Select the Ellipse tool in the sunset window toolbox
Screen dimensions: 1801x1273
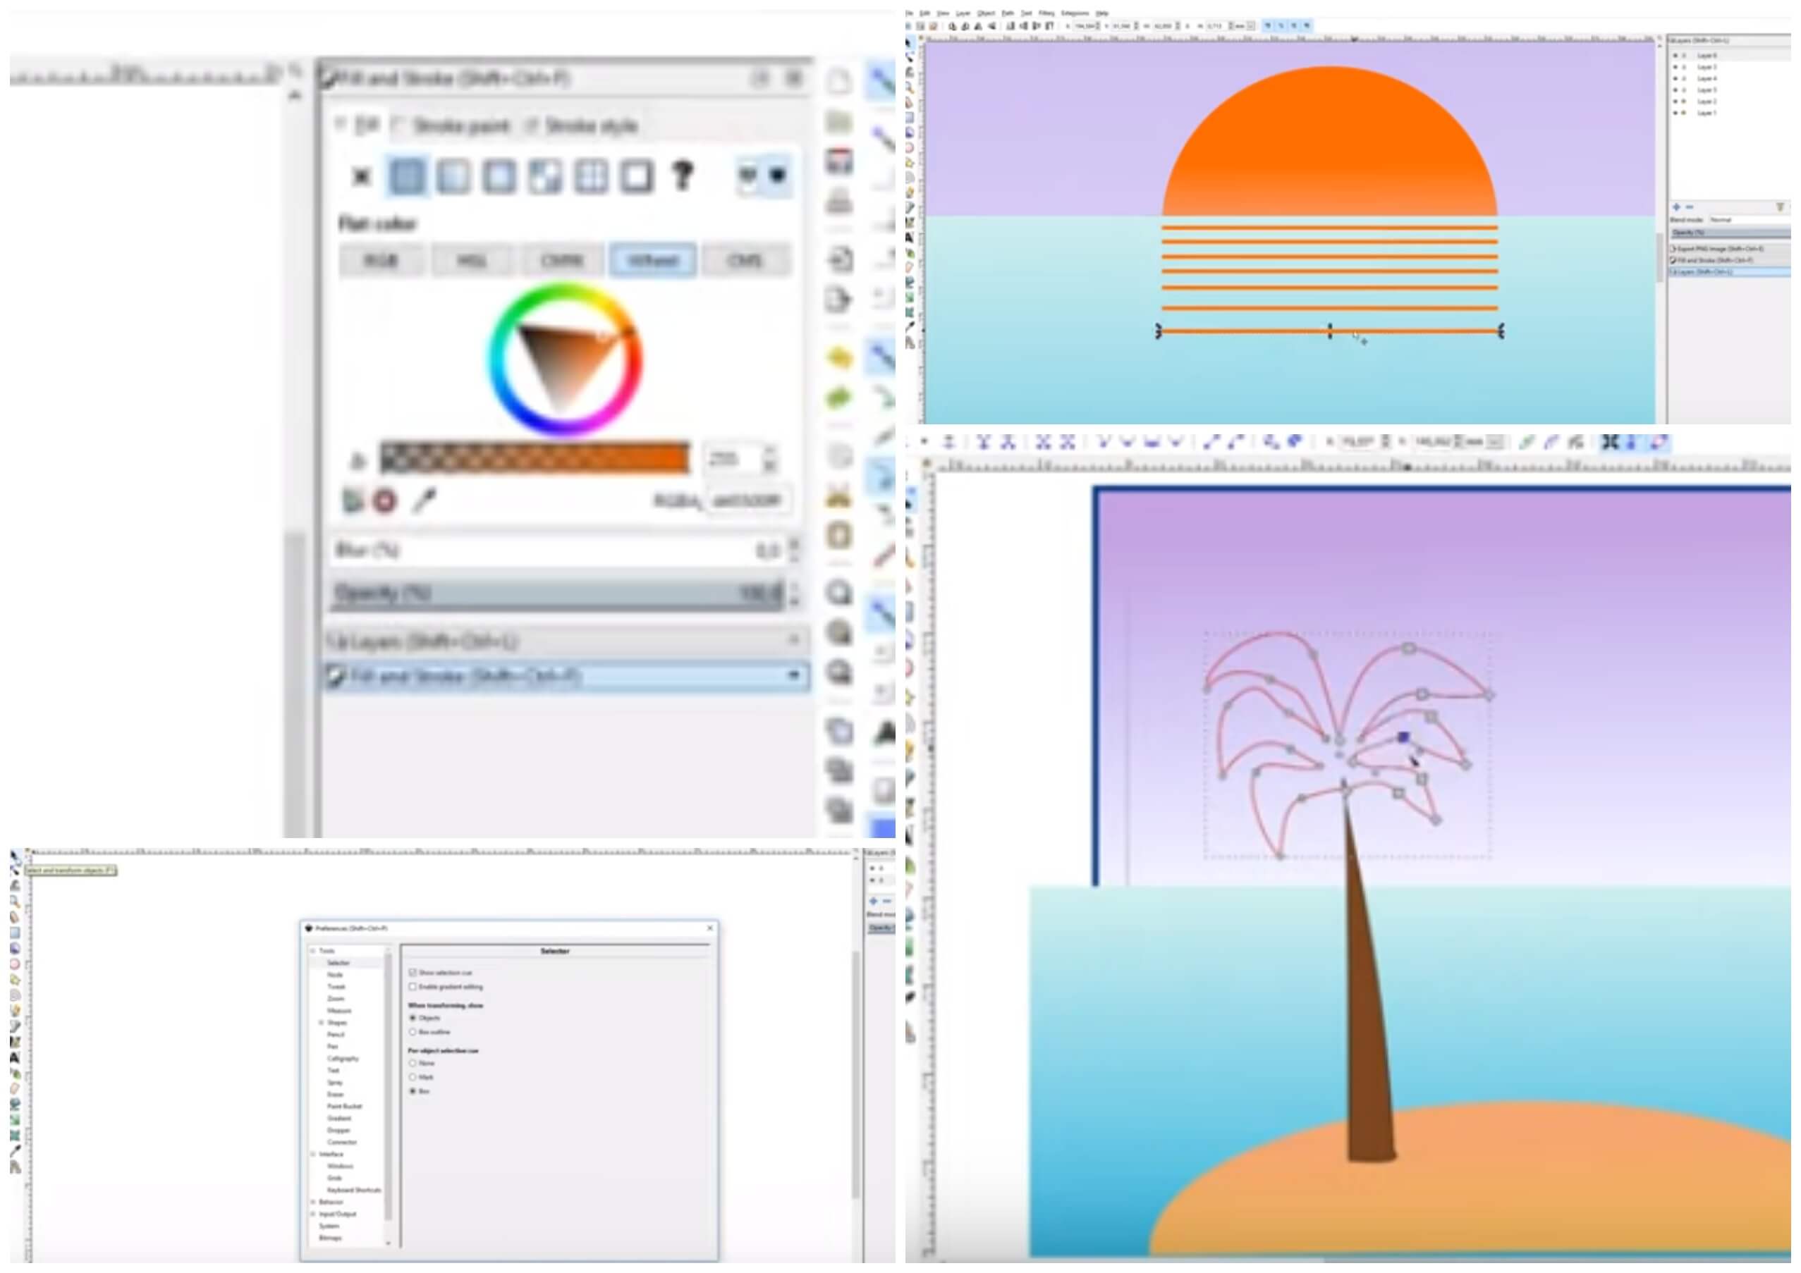pos(910,147)
